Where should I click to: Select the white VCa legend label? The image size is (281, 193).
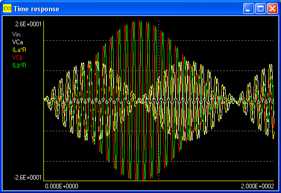[x=18, y=42]
